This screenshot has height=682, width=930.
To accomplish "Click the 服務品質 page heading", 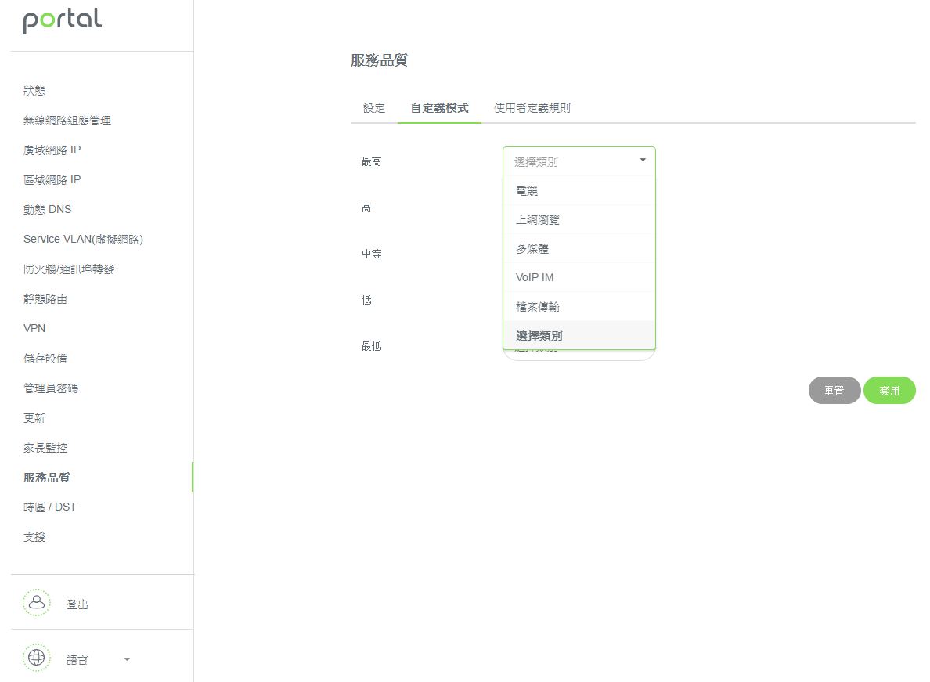I will (379, 60).
